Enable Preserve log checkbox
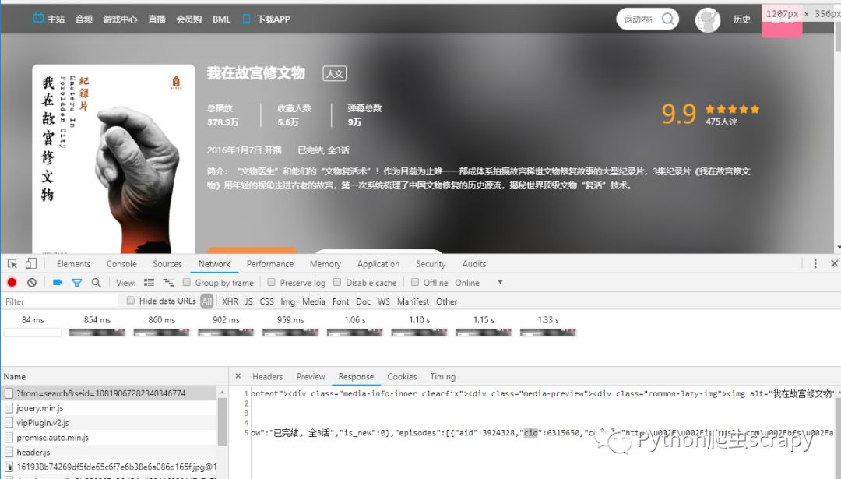841x479 pixels. (272, 282)
